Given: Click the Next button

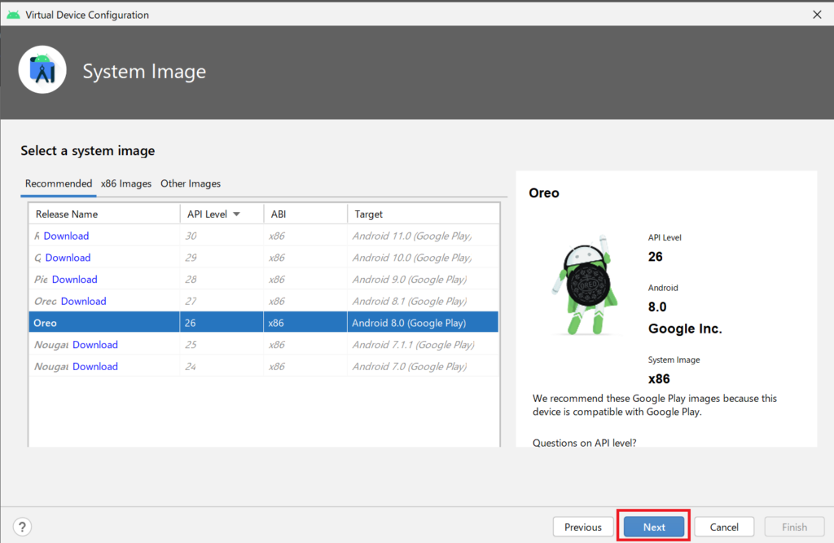Looking at the screenshot, I should (654, 527).
